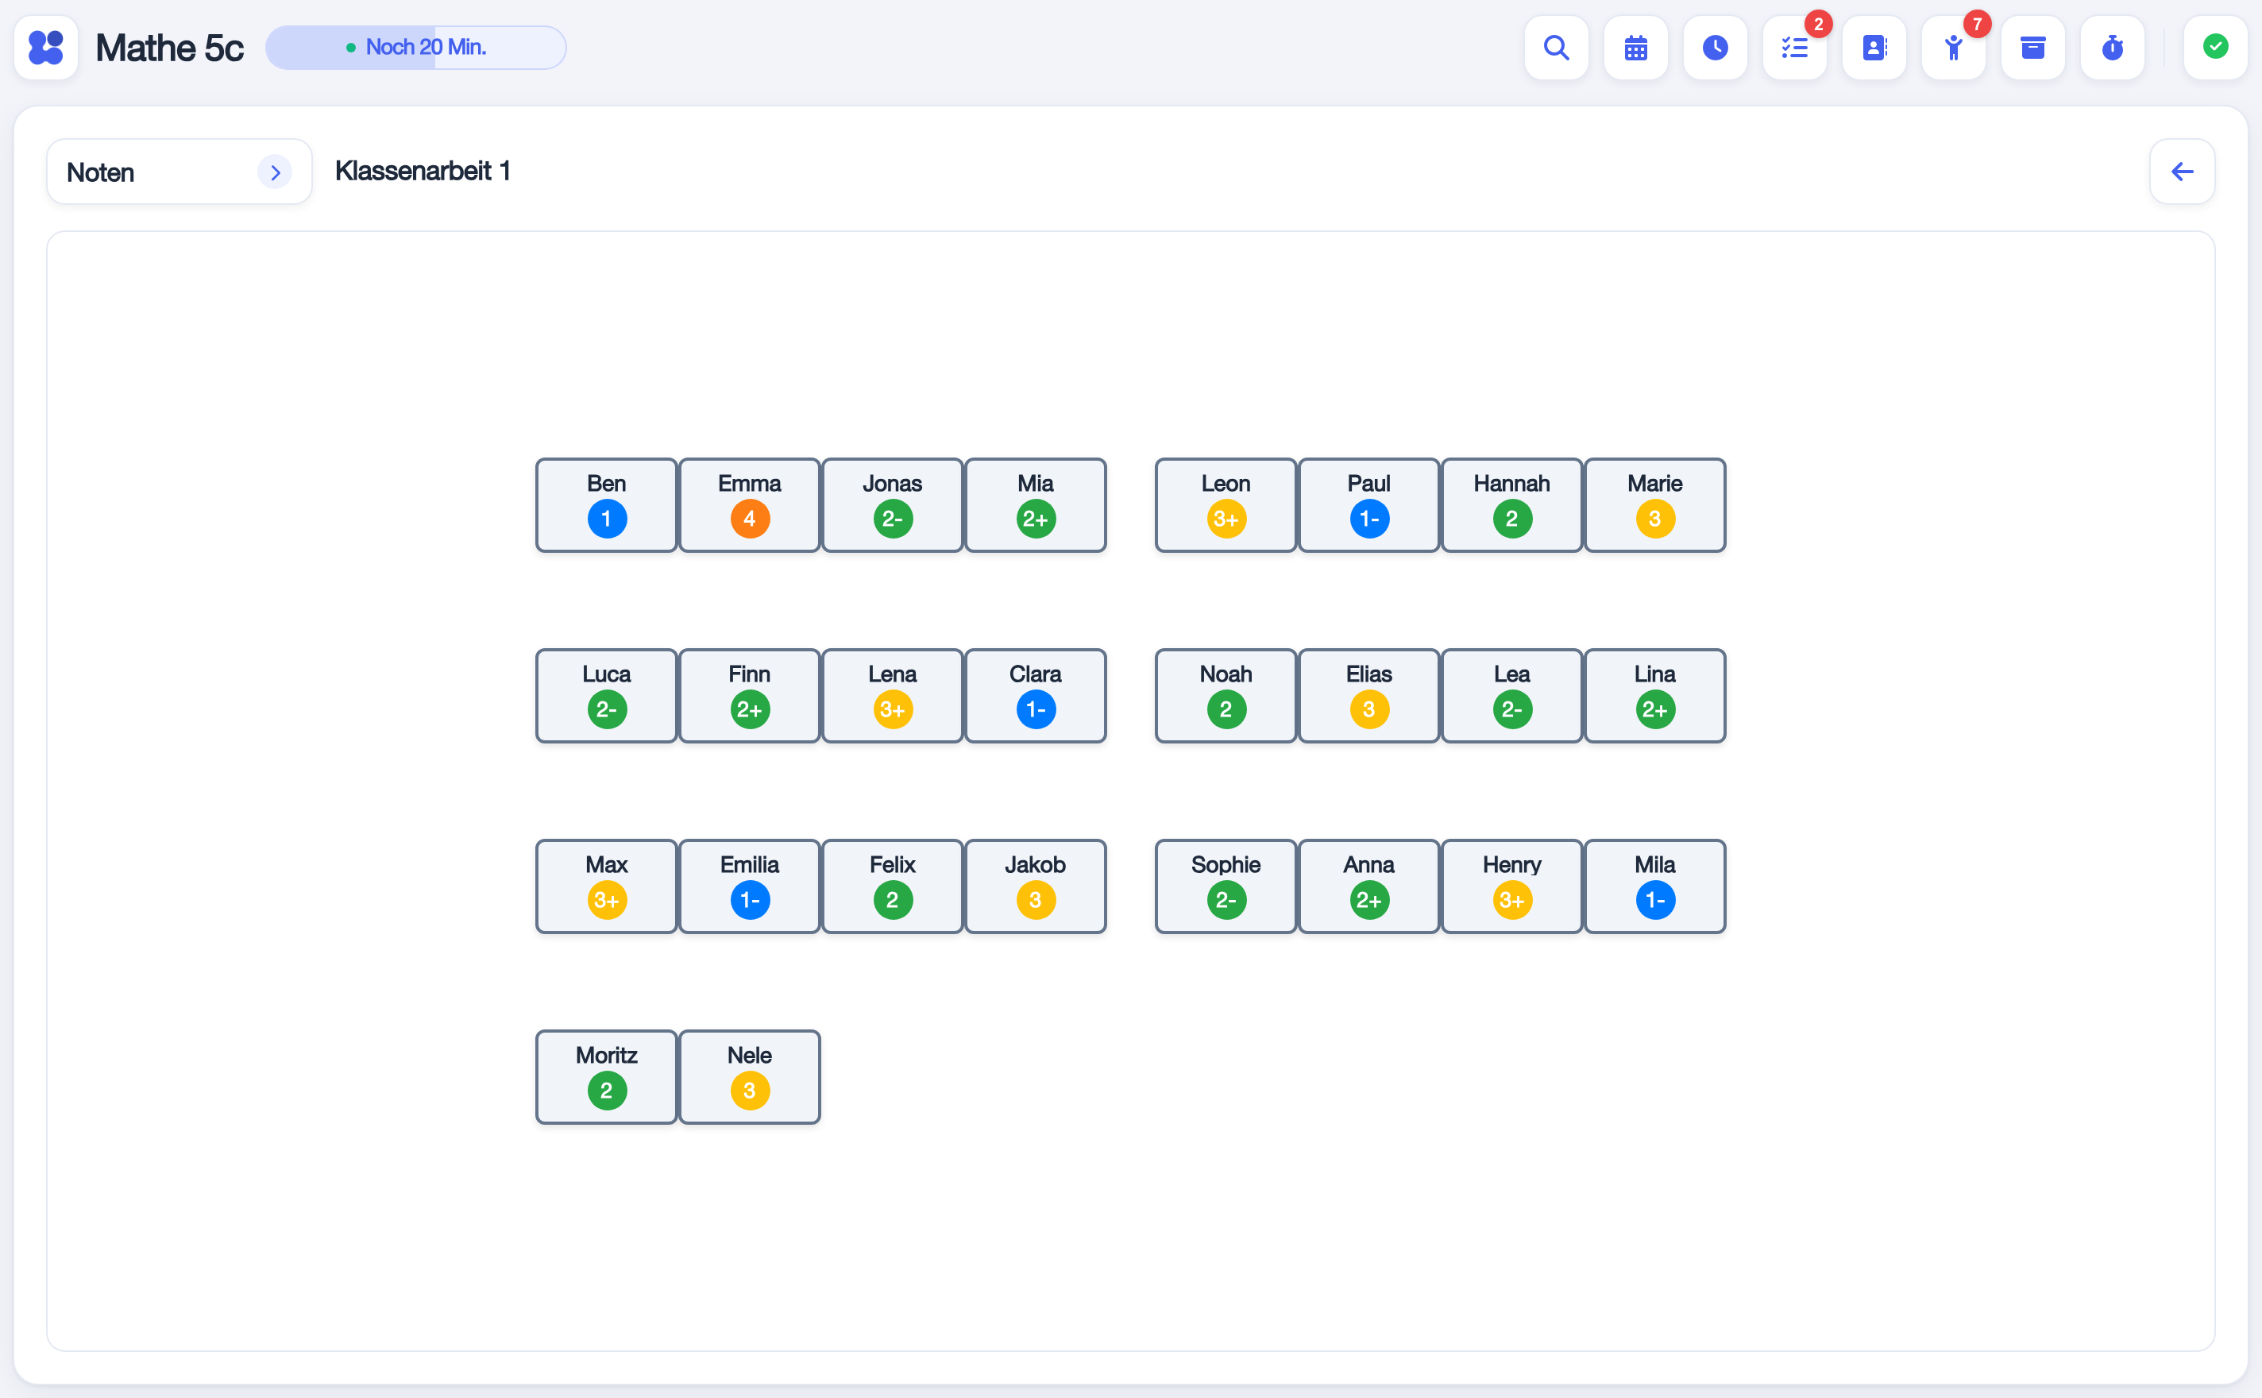Click Mila's blue 1- grade badge

1655,900
